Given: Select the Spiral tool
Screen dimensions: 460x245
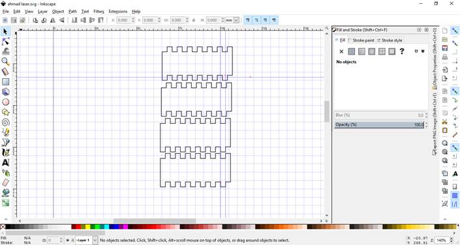Looking at the screenshot, I should (5, 122).
